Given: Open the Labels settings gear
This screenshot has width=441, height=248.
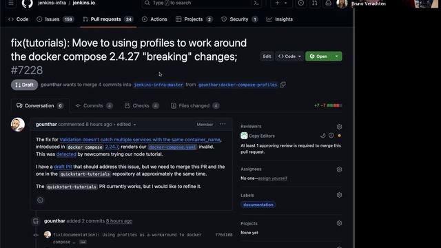Looking at the screenshot, I should (339, 195).
